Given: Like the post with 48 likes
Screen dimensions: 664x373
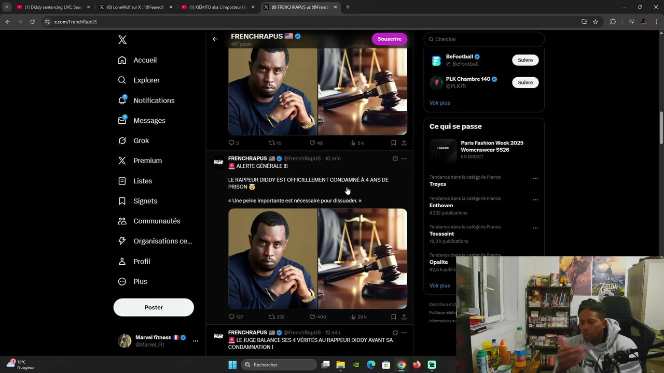Looking at the screenshot, I should coord(316,143).
